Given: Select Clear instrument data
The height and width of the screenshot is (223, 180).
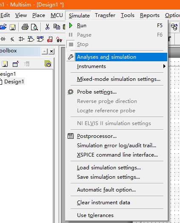Looking at the screenshot, I should [117, 203].
